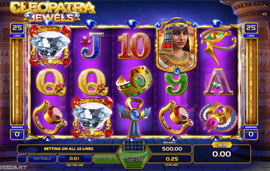
Task: Click the blue ankh symbol
Action: [134, 118]
